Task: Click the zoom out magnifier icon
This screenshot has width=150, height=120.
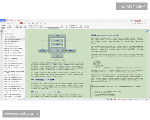Action: (x=37, y=26)
